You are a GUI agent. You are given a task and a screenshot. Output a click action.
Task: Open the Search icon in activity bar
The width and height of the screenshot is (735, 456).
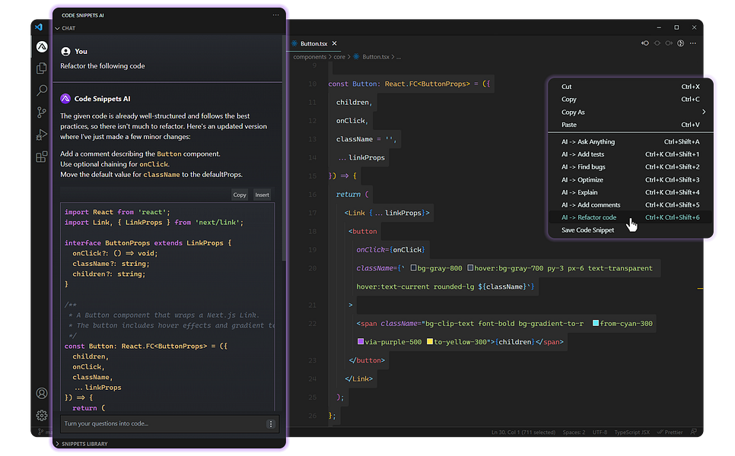(x=41, y=89)
